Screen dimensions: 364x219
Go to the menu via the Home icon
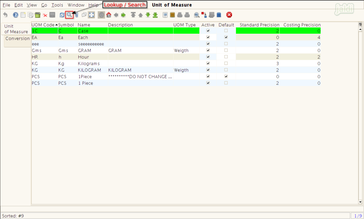109,15
